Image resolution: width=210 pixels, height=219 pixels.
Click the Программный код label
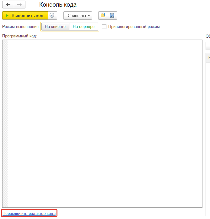pos(20,36)
